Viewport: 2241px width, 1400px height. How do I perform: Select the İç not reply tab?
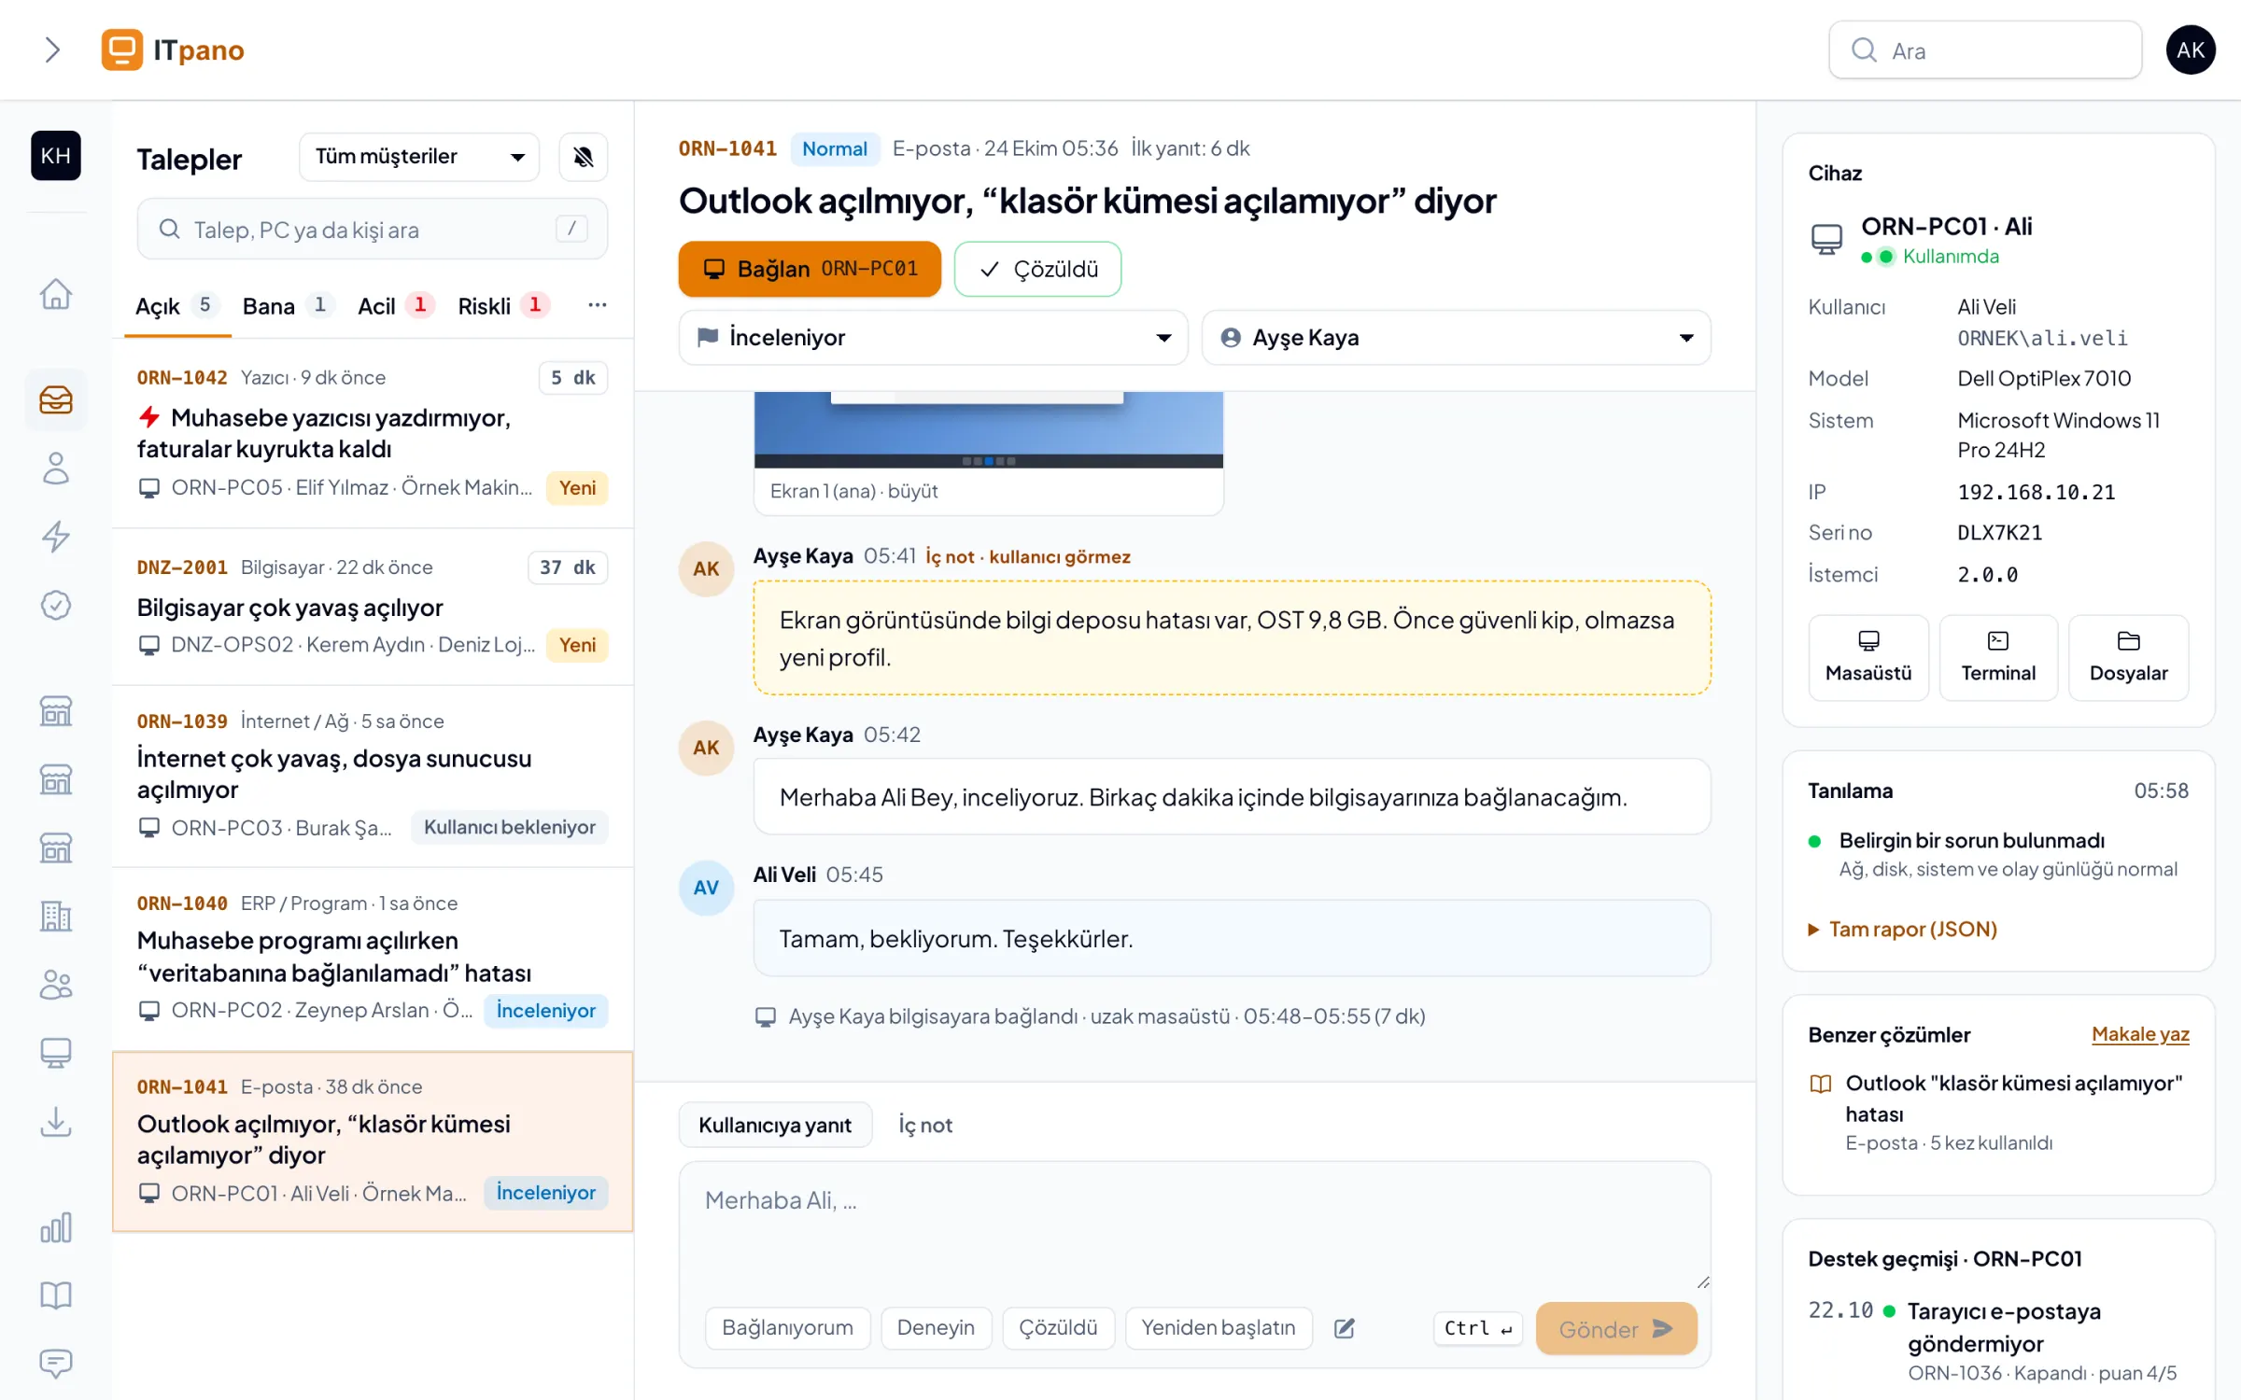925,1126
